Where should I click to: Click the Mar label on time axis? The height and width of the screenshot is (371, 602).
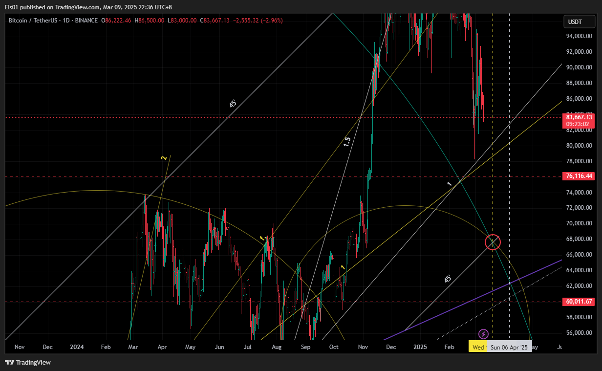pos(132,347)
